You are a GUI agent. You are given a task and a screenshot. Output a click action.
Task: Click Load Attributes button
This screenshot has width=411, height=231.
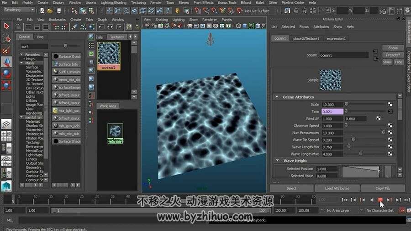(337, 188)
